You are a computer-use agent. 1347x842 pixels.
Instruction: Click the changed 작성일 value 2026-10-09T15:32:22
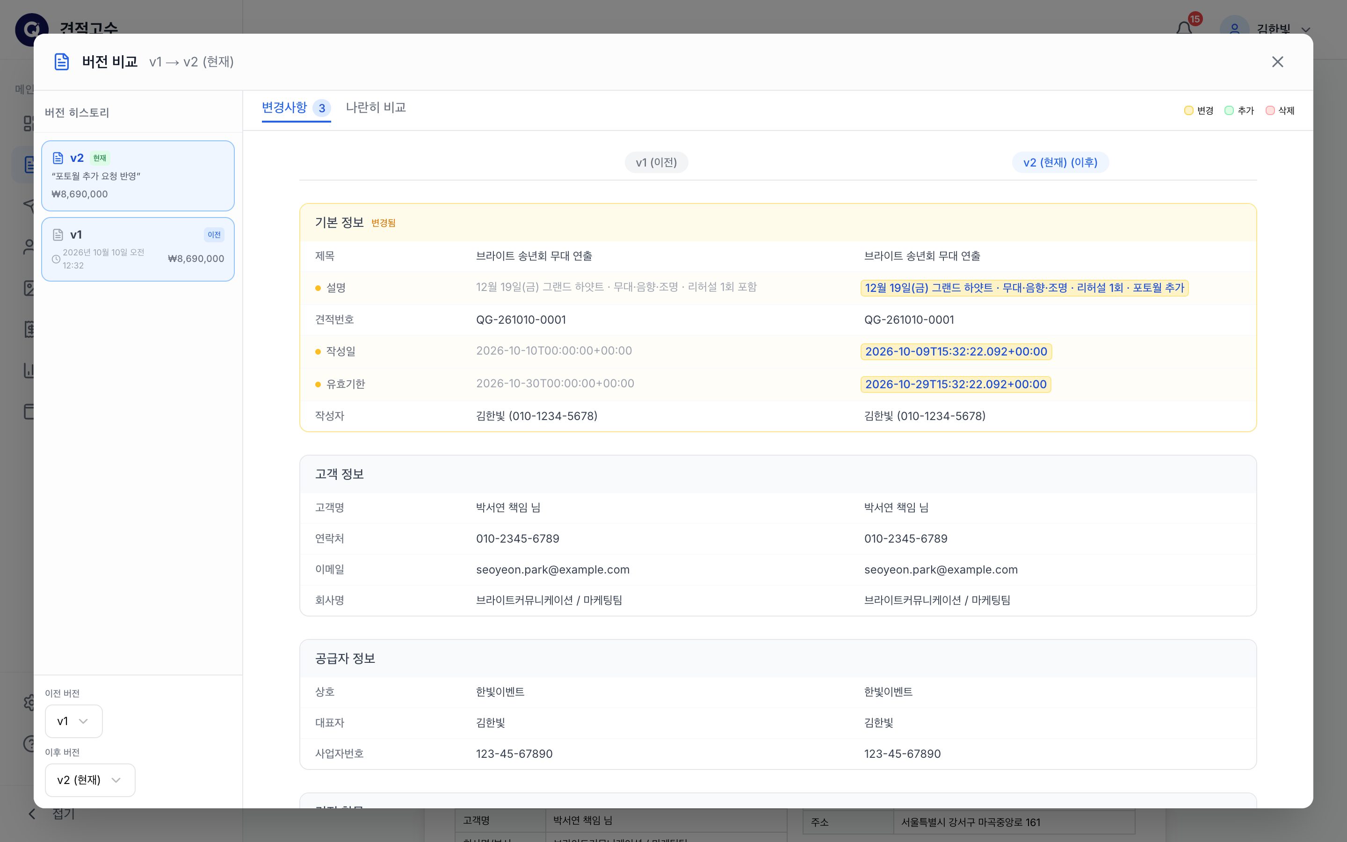click(x=956, y=352)
